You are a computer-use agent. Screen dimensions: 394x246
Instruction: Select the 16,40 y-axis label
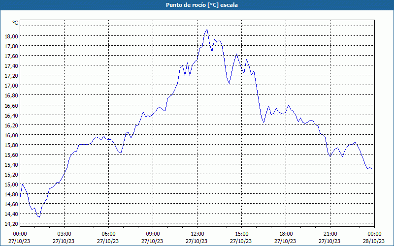click(11, 115)
